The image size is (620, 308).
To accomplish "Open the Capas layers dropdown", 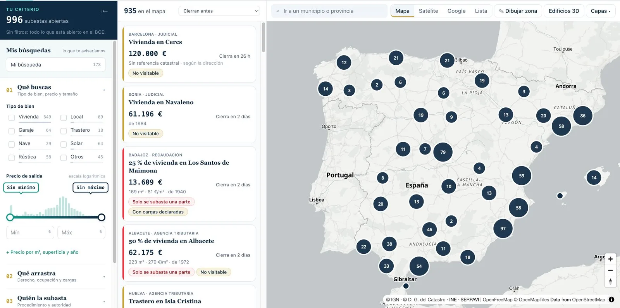I will [x=600, y=11].
